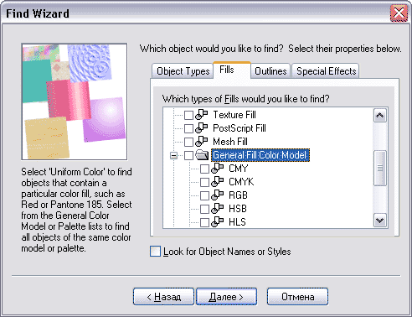The height and width of the screenshot is (317, 412).
Task: Collapse the General Fill Color Model node
Action: pos(173,155)
